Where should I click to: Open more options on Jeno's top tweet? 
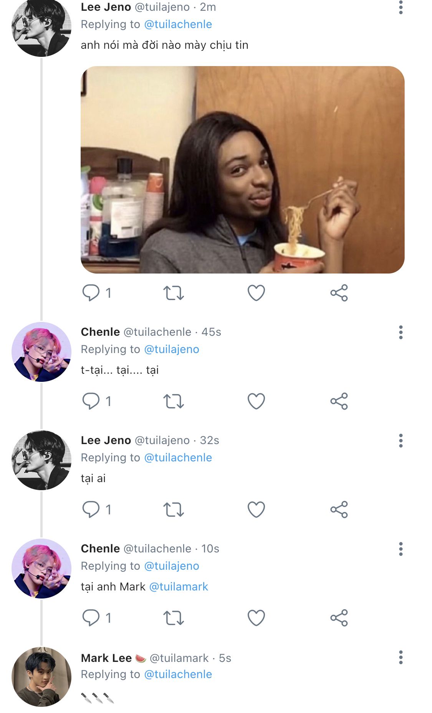point(401,7)
